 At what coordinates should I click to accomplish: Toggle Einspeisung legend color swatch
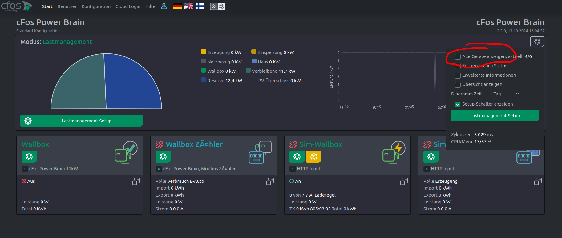[254, 52]
